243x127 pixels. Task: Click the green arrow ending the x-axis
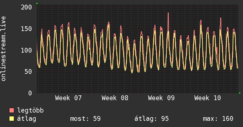[x=240, y=93]
